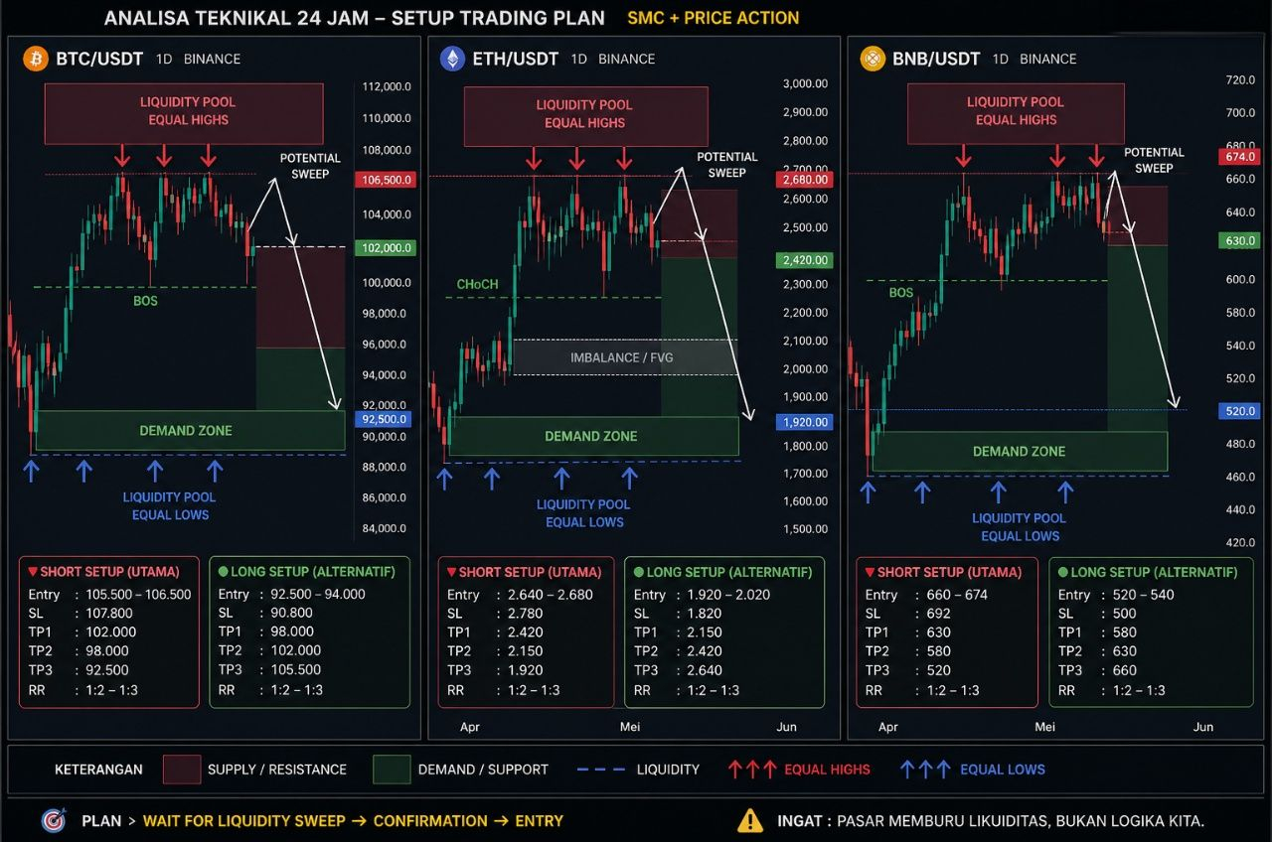The height and width of the screenshot is (842, 1272).
Task: Click the BOS label on BTC chart
Action: click(145, 301)
